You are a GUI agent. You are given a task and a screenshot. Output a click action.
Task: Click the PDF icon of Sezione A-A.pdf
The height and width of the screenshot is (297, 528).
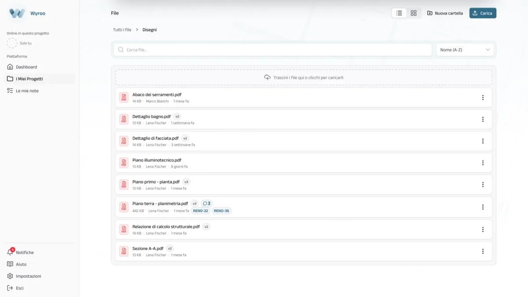tap(124, 251)
